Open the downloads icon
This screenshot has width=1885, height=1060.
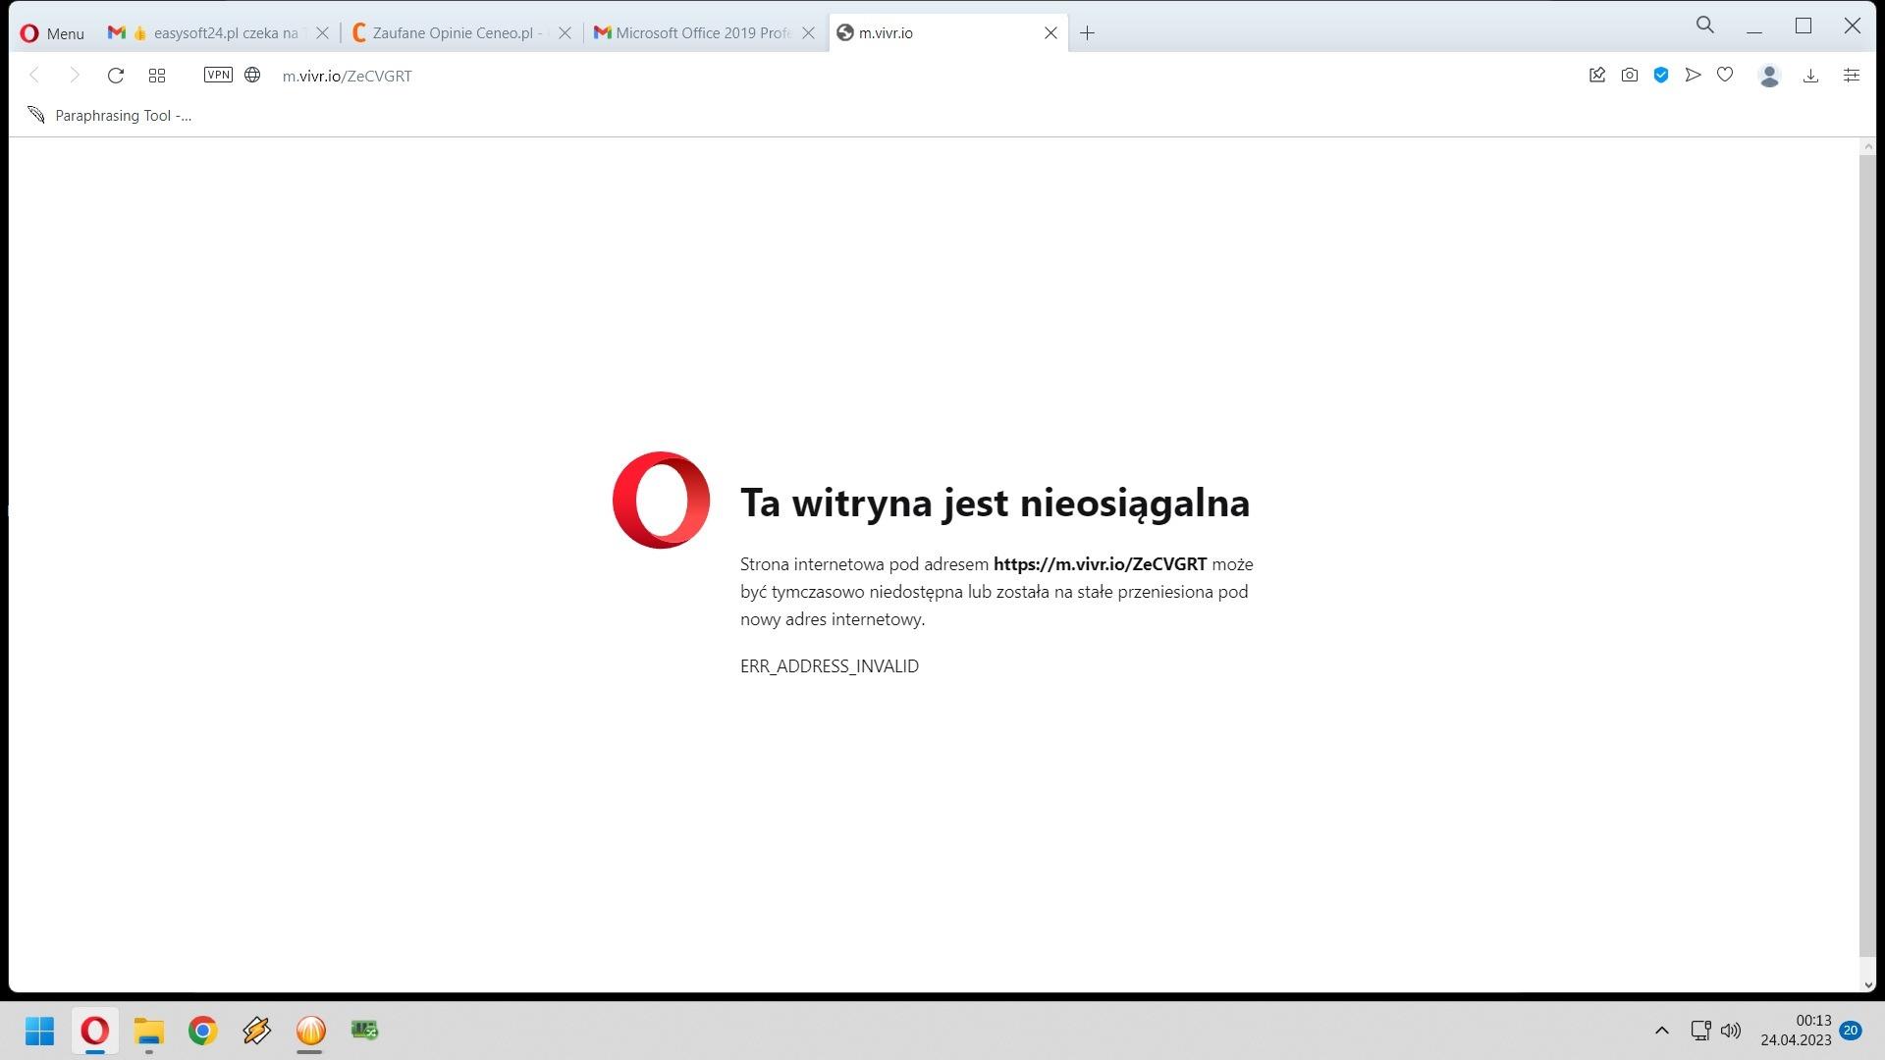[x=1811, y=76]
